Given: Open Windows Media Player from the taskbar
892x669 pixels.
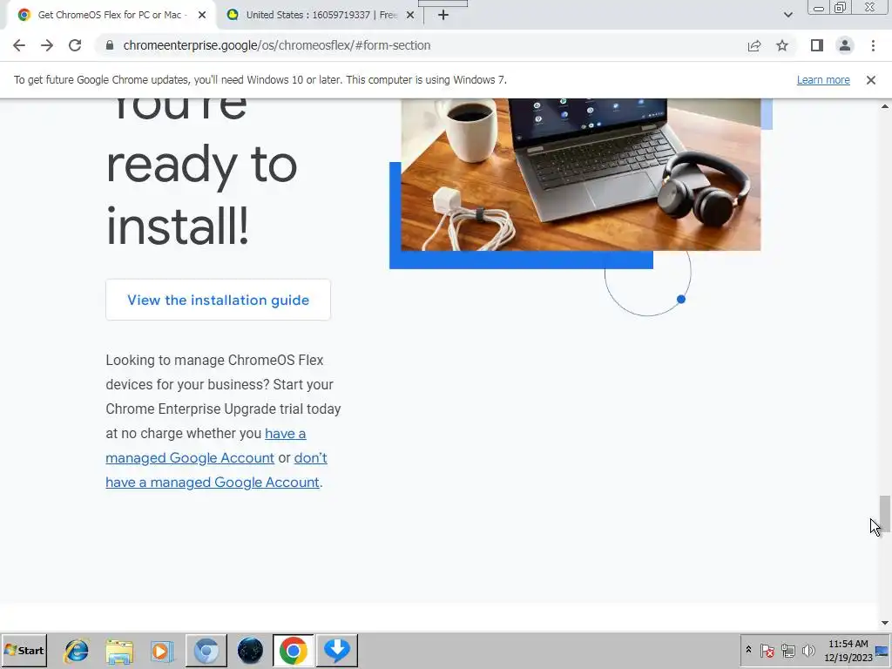Looking at the screenshot, I should (162, 651).
